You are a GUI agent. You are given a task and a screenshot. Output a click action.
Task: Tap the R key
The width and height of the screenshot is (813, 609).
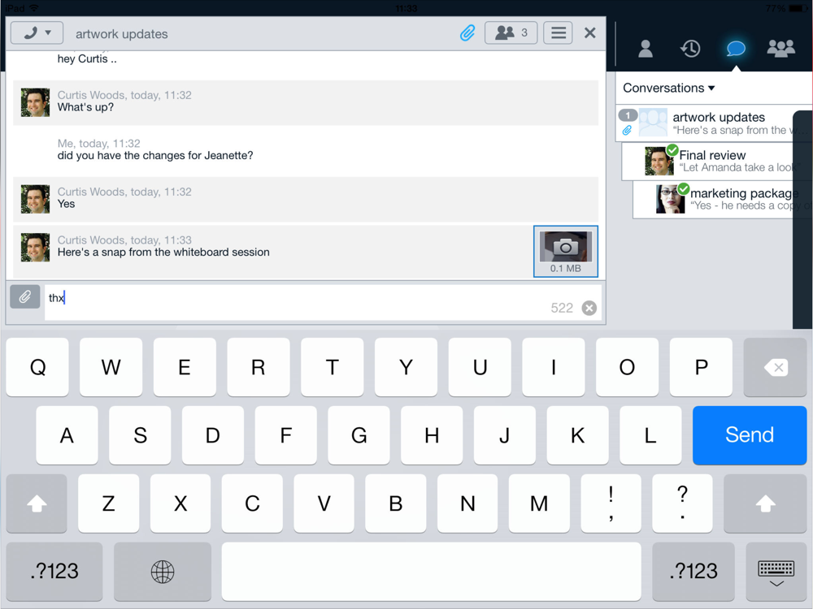tap(259, 367)
